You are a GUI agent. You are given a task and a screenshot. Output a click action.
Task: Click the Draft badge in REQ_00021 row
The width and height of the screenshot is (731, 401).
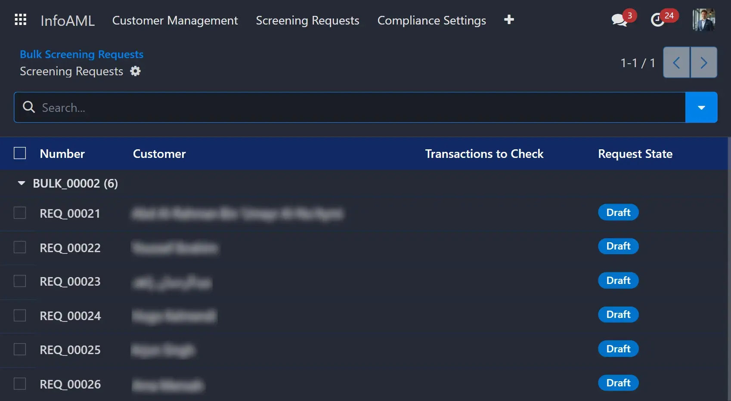(618, 212)
